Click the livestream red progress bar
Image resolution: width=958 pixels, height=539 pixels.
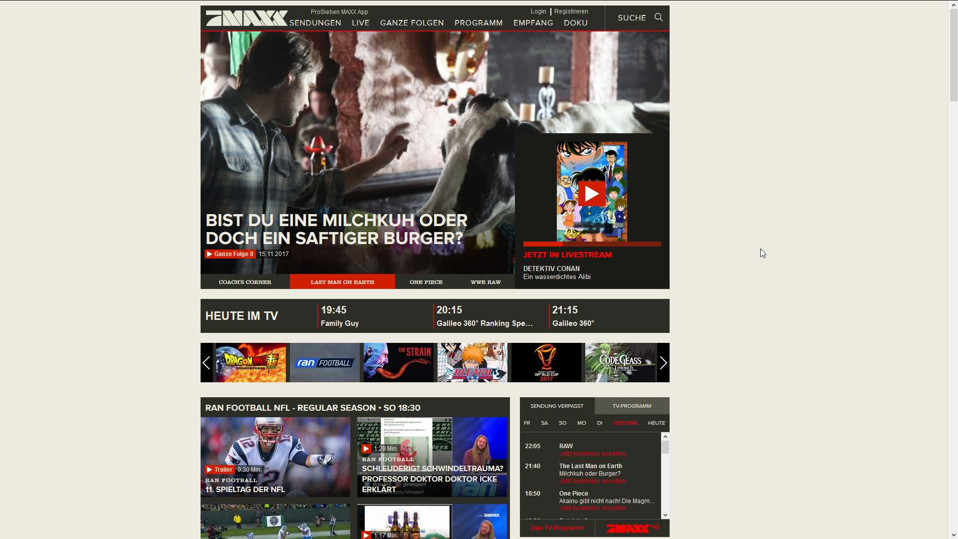coord(592,245)
